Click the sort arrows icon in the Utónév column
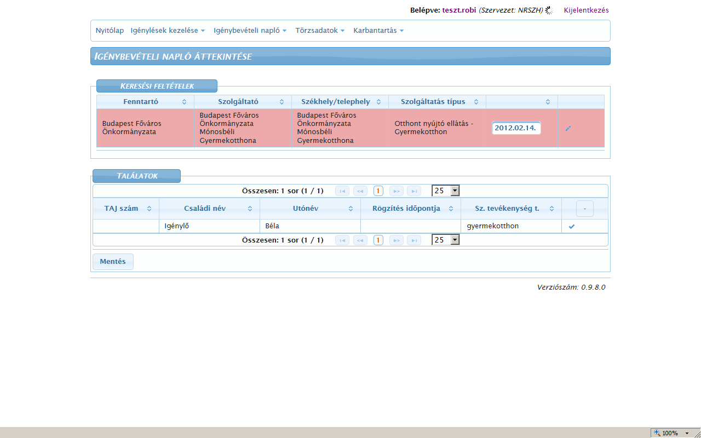701x438 pixels. [x=350, y=209]
